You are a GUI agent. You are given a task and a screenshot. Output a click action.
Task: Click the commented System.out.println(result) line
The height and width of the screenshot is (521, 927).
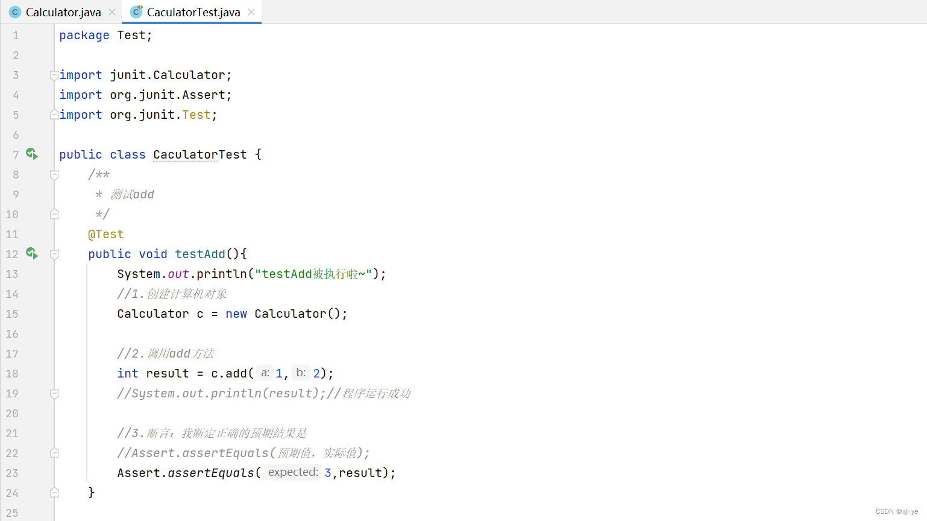click(264, 393)
